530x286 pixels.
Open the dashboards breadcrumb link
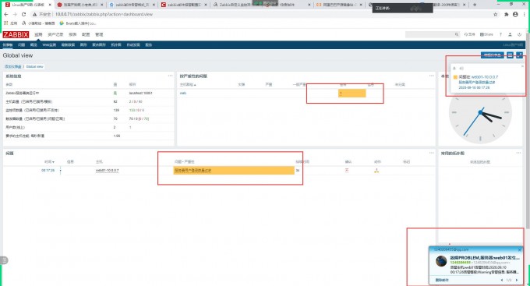pyautogui.click(x=12, y=66)
